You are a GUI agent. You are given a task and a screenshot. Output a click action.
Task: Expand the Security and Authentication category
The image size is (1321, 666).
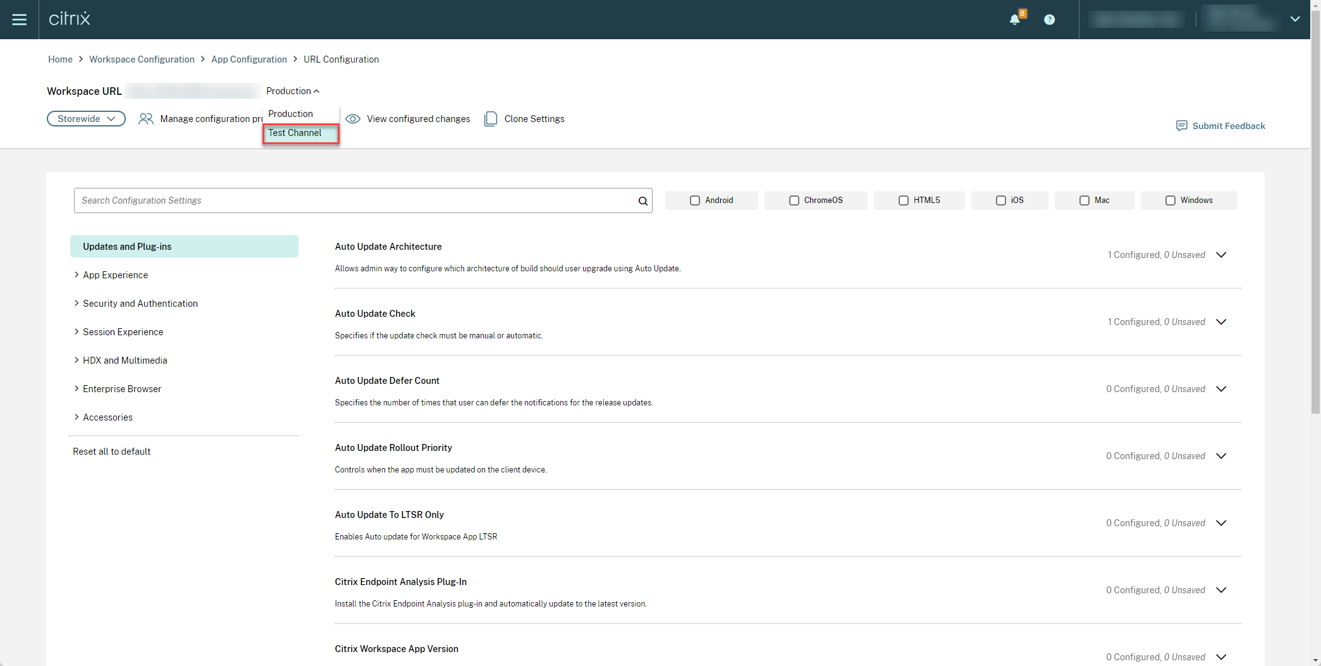click(x=140, y=304)
